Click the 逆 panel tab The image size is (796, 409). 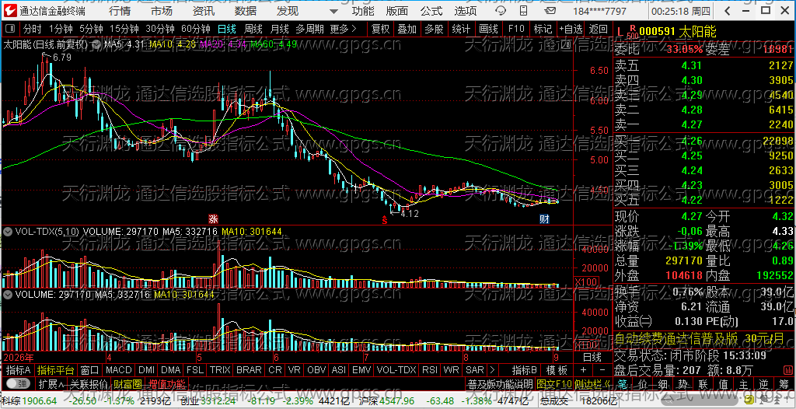(763, 383)
